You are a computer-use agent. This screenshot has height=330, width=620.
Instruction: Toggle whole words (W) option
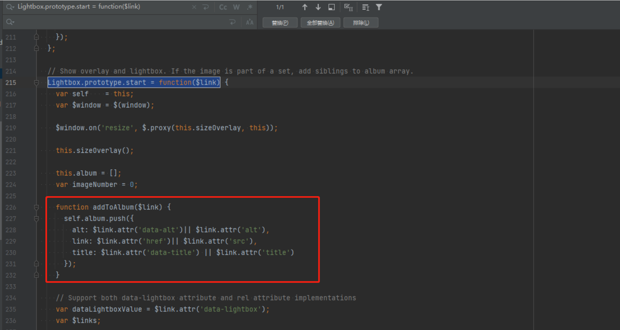click(236, 7)
